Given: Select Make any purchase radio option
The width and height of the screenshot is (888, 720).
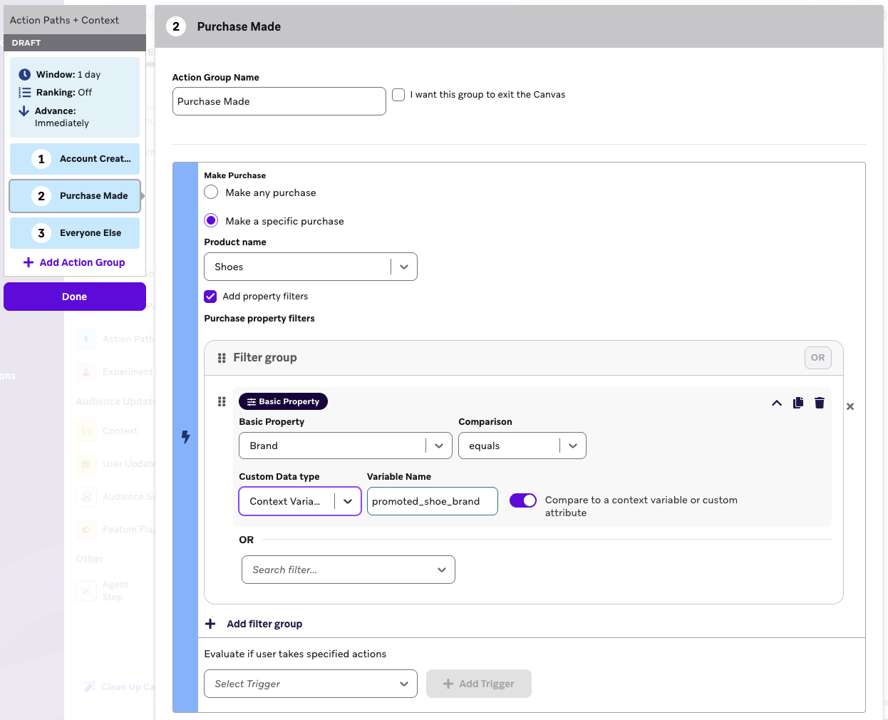Looking at the screenshot, I should tap(211, 192).
